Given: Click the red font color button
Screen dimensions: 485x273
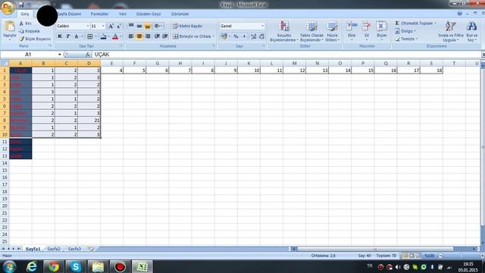Looking at the screenshot, I should (x=115, y=36).
